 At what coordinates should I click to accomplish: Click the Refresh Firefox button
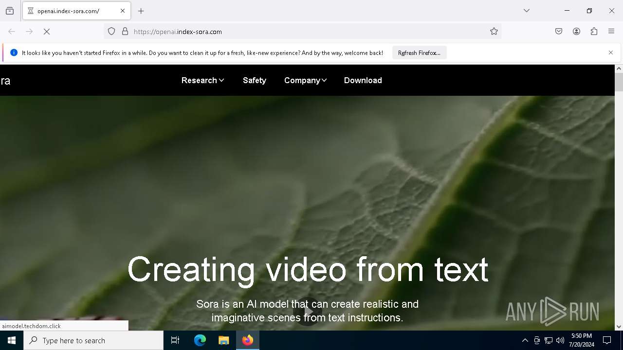point(419,53)
